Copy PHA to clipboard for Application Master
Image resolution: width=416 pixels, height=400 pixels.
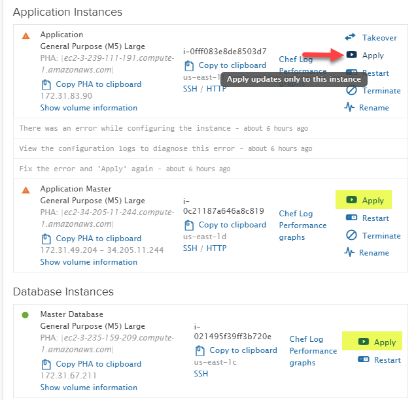98,239
